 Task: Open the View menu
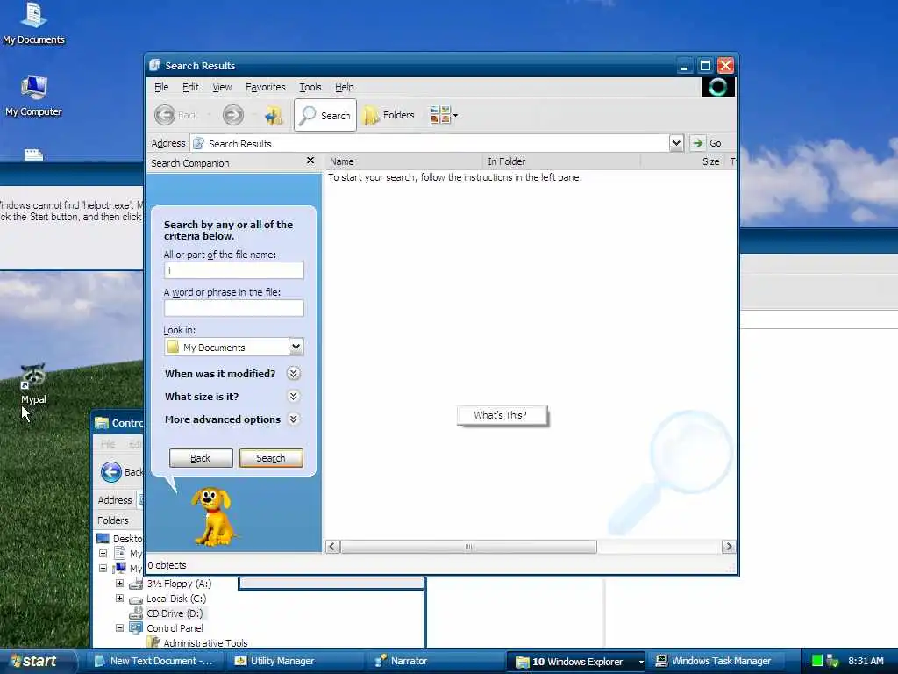[222, 87]
